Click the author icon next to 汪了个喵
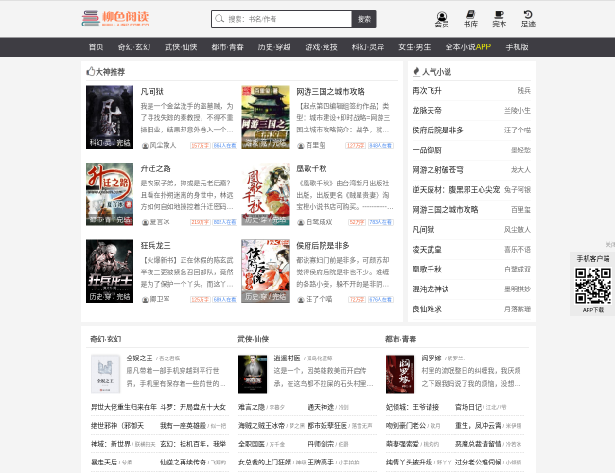 [x=301, y=299]
